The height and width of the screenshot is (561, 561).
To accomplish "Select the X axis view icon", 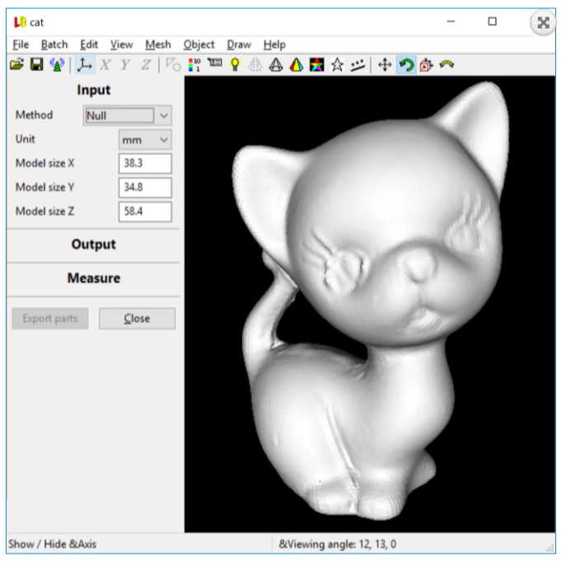I will [105, 65].
